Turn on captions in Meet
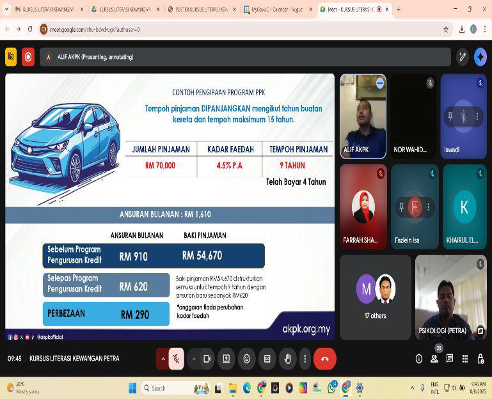Viewport: 492px width, 399px height. tap(267, 359)
